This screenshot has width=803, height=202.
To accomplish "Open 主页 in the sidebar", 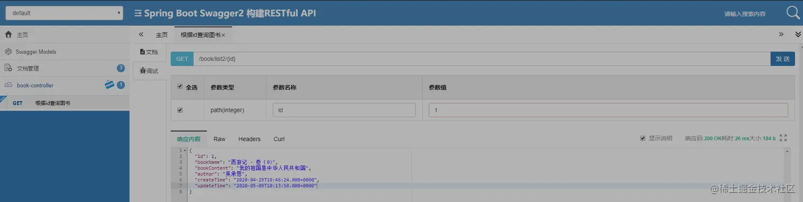I will [x=64, y=34].
